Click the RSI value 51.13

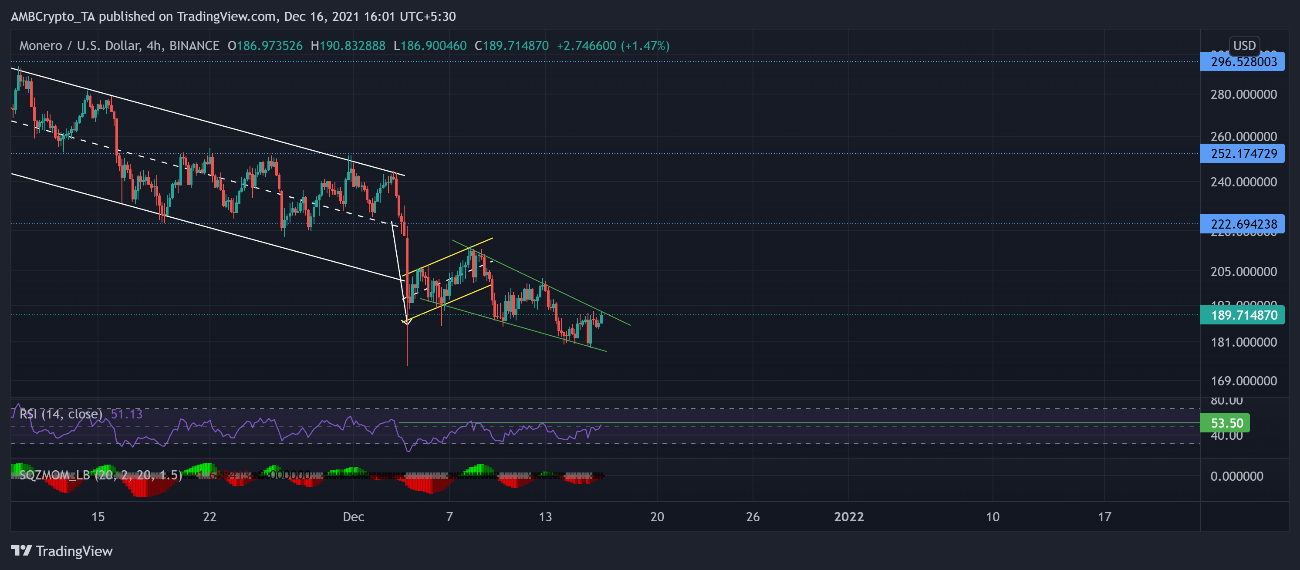(127, 414)
